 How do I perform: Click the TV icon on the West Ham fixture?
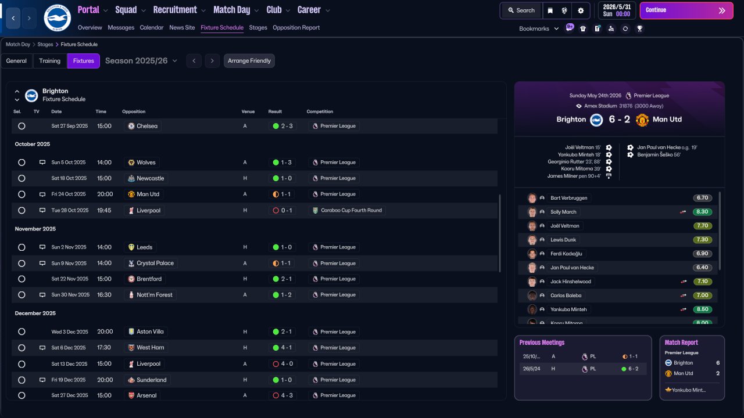(42, 348)
